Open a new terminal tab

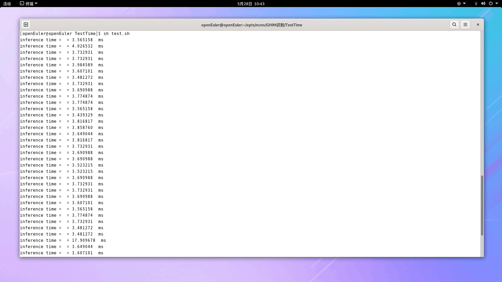coord(26,25)
